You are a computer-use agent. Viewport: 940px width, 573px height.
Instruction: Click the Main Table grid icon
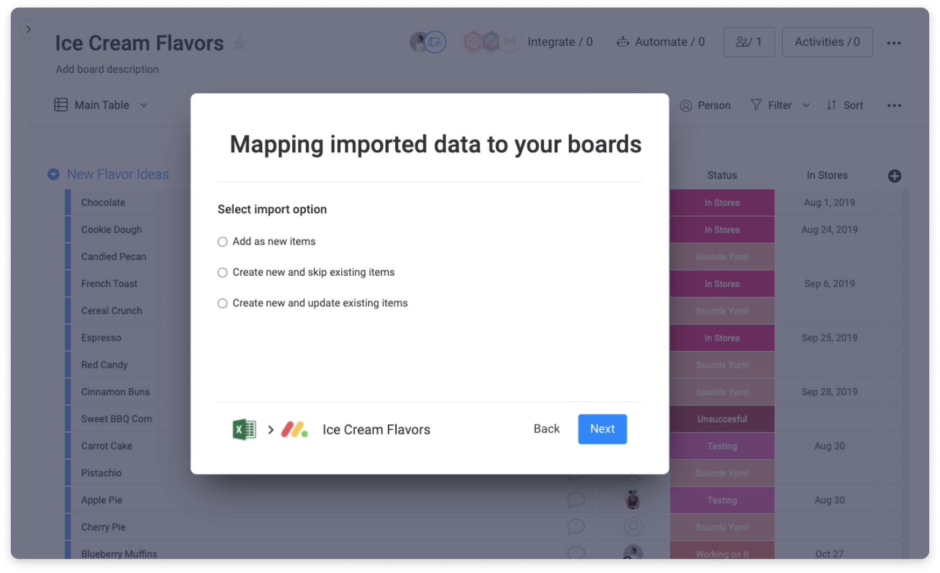pos(61,104)
